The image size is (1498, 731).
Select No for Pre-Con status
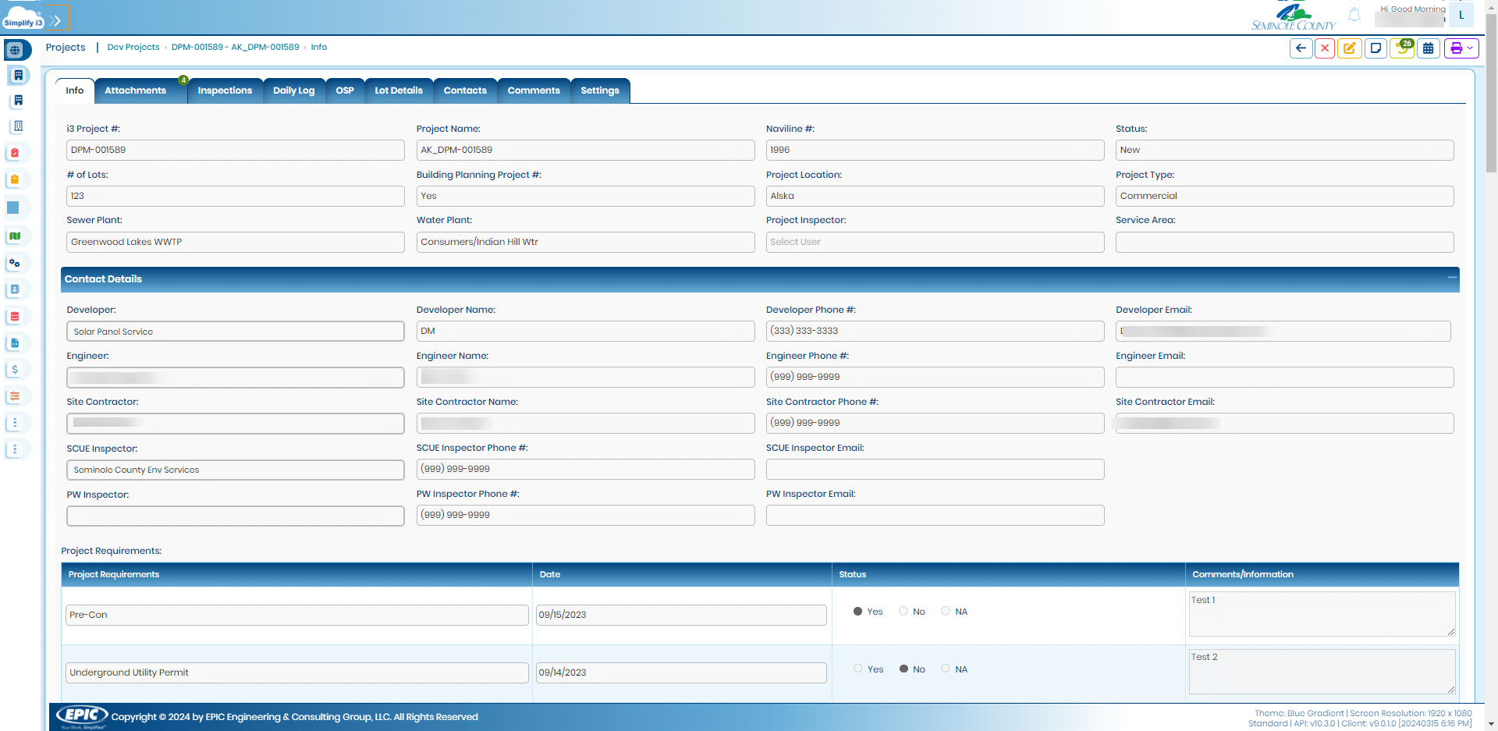coord(903,612)
